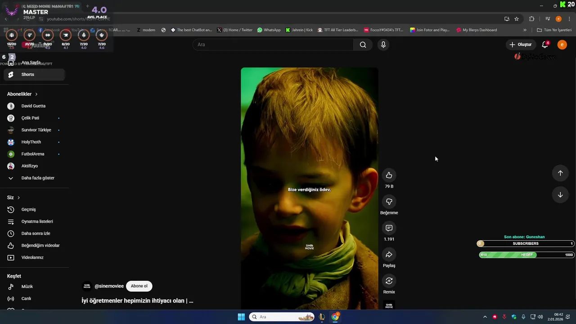Screen dimensions: 576x324
Task: Open Home / Twitter bookmark
Action: pyautogui.click(x=234, y=30)
